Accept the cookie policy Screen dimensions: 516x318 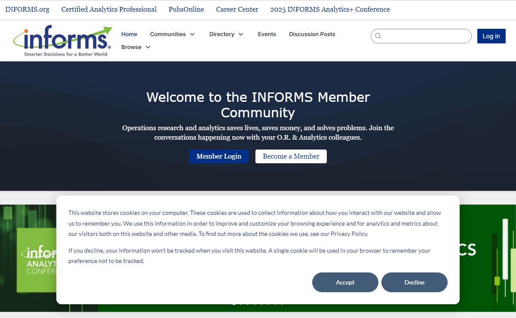[345, 282]
